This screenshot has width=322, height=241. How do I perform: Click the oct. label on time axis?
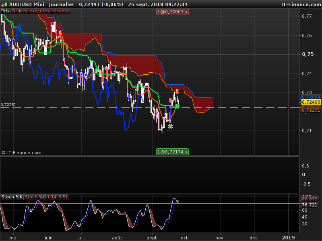click(x=185, y=238)
